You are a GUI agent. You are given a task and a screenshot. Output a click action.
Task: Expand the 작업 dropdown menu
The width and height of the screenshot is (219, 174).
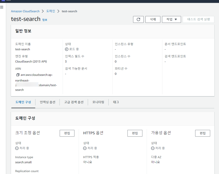click(171, 19)
